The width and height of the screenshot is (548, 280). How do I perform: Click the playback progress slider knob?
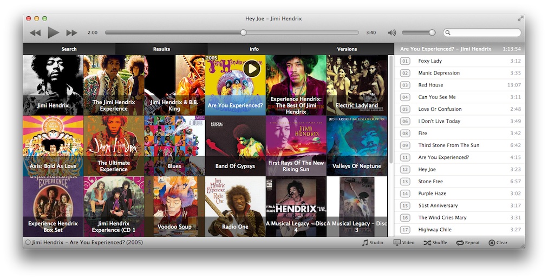[243, 32]
